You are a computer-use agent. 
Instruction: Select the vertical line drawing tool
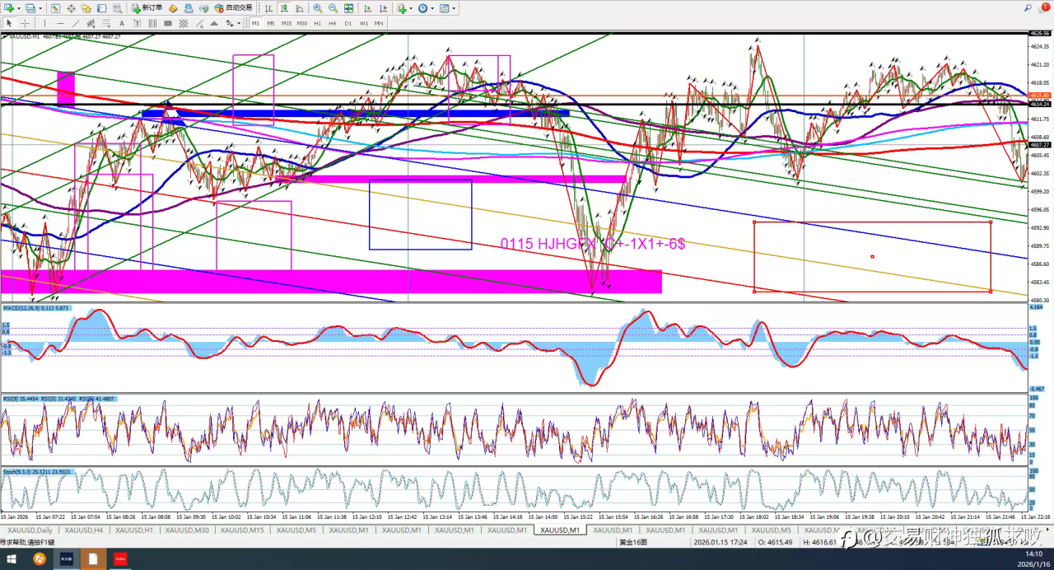(x=44, y=23)
